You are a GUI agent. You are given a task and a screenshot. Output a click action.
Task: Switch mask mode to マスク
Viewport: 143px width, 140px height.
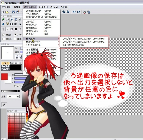coord(5,66)
